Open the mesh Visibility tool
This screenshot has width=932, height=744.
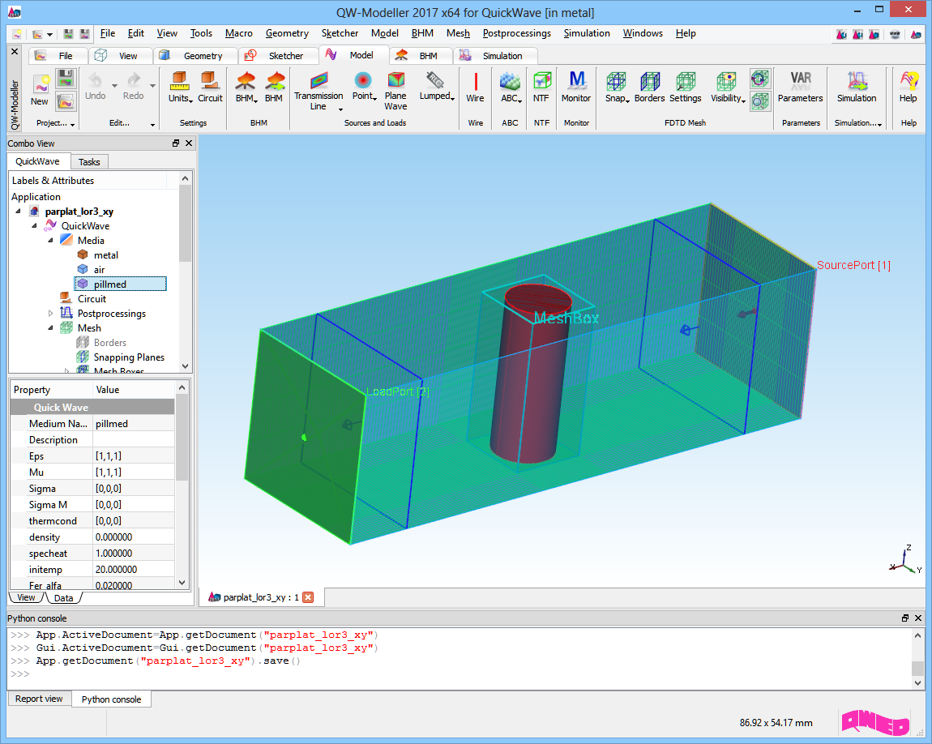[727, 87]
